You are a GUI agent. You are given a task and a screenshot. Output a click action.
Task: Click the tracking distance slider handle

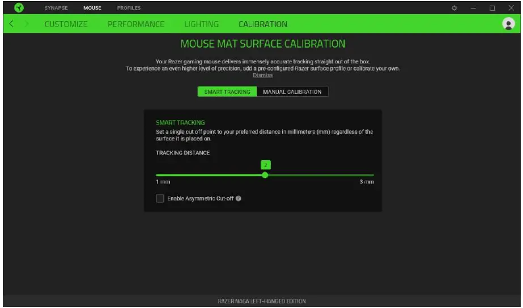[x=265, y=175]
